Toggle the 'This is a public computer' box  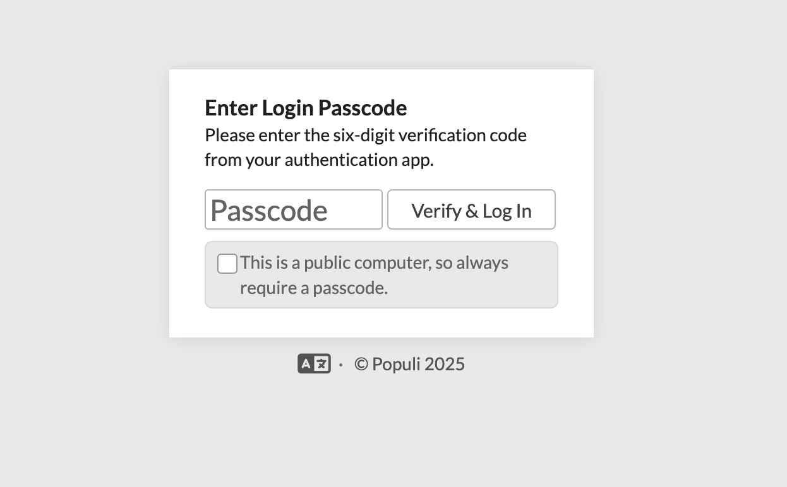[227, 264]
